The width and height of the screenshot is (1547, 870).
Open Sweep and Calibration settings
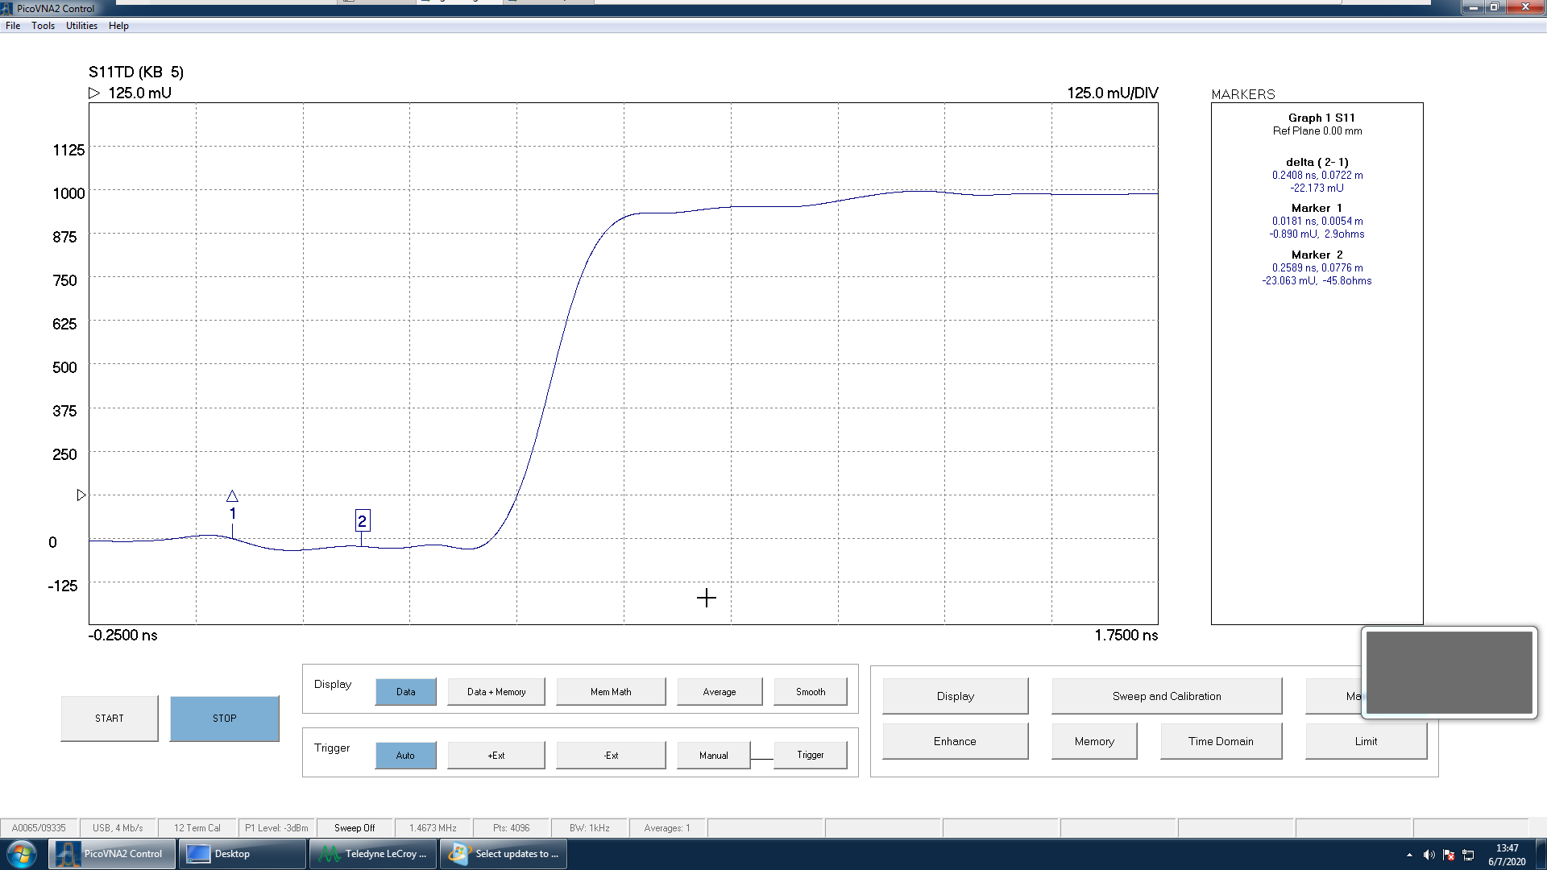(x=1166, y=696)
